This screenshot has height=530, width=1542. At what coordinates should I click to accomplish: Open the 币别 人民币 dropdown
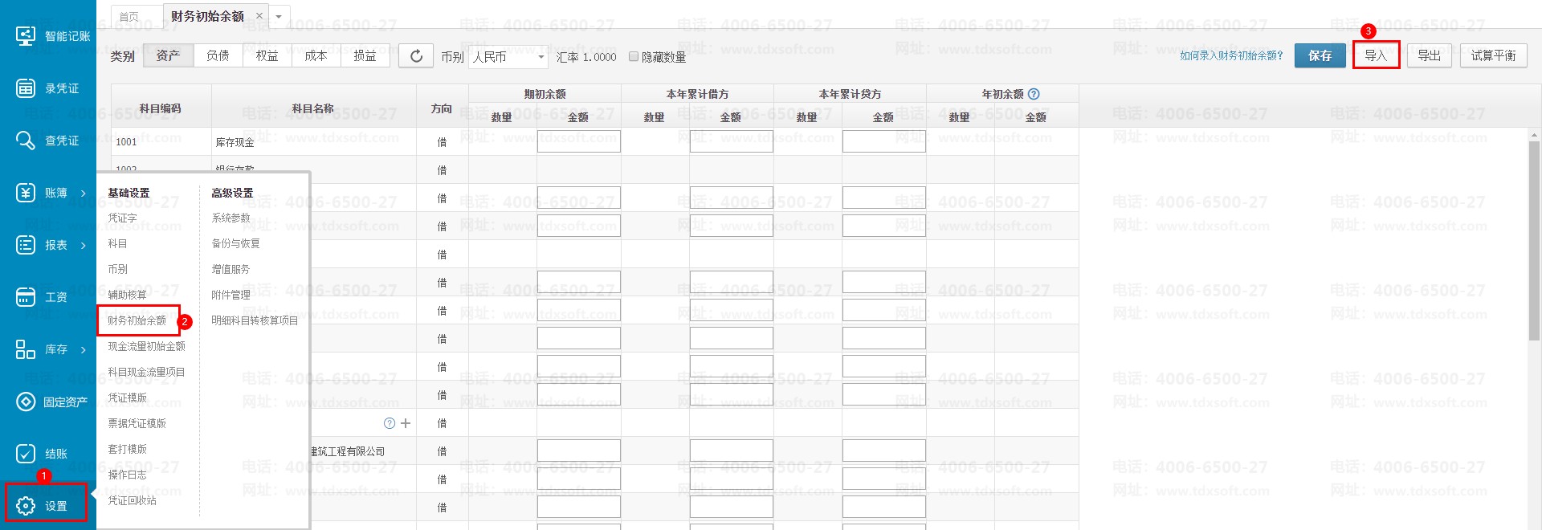(x=509, y=57)
